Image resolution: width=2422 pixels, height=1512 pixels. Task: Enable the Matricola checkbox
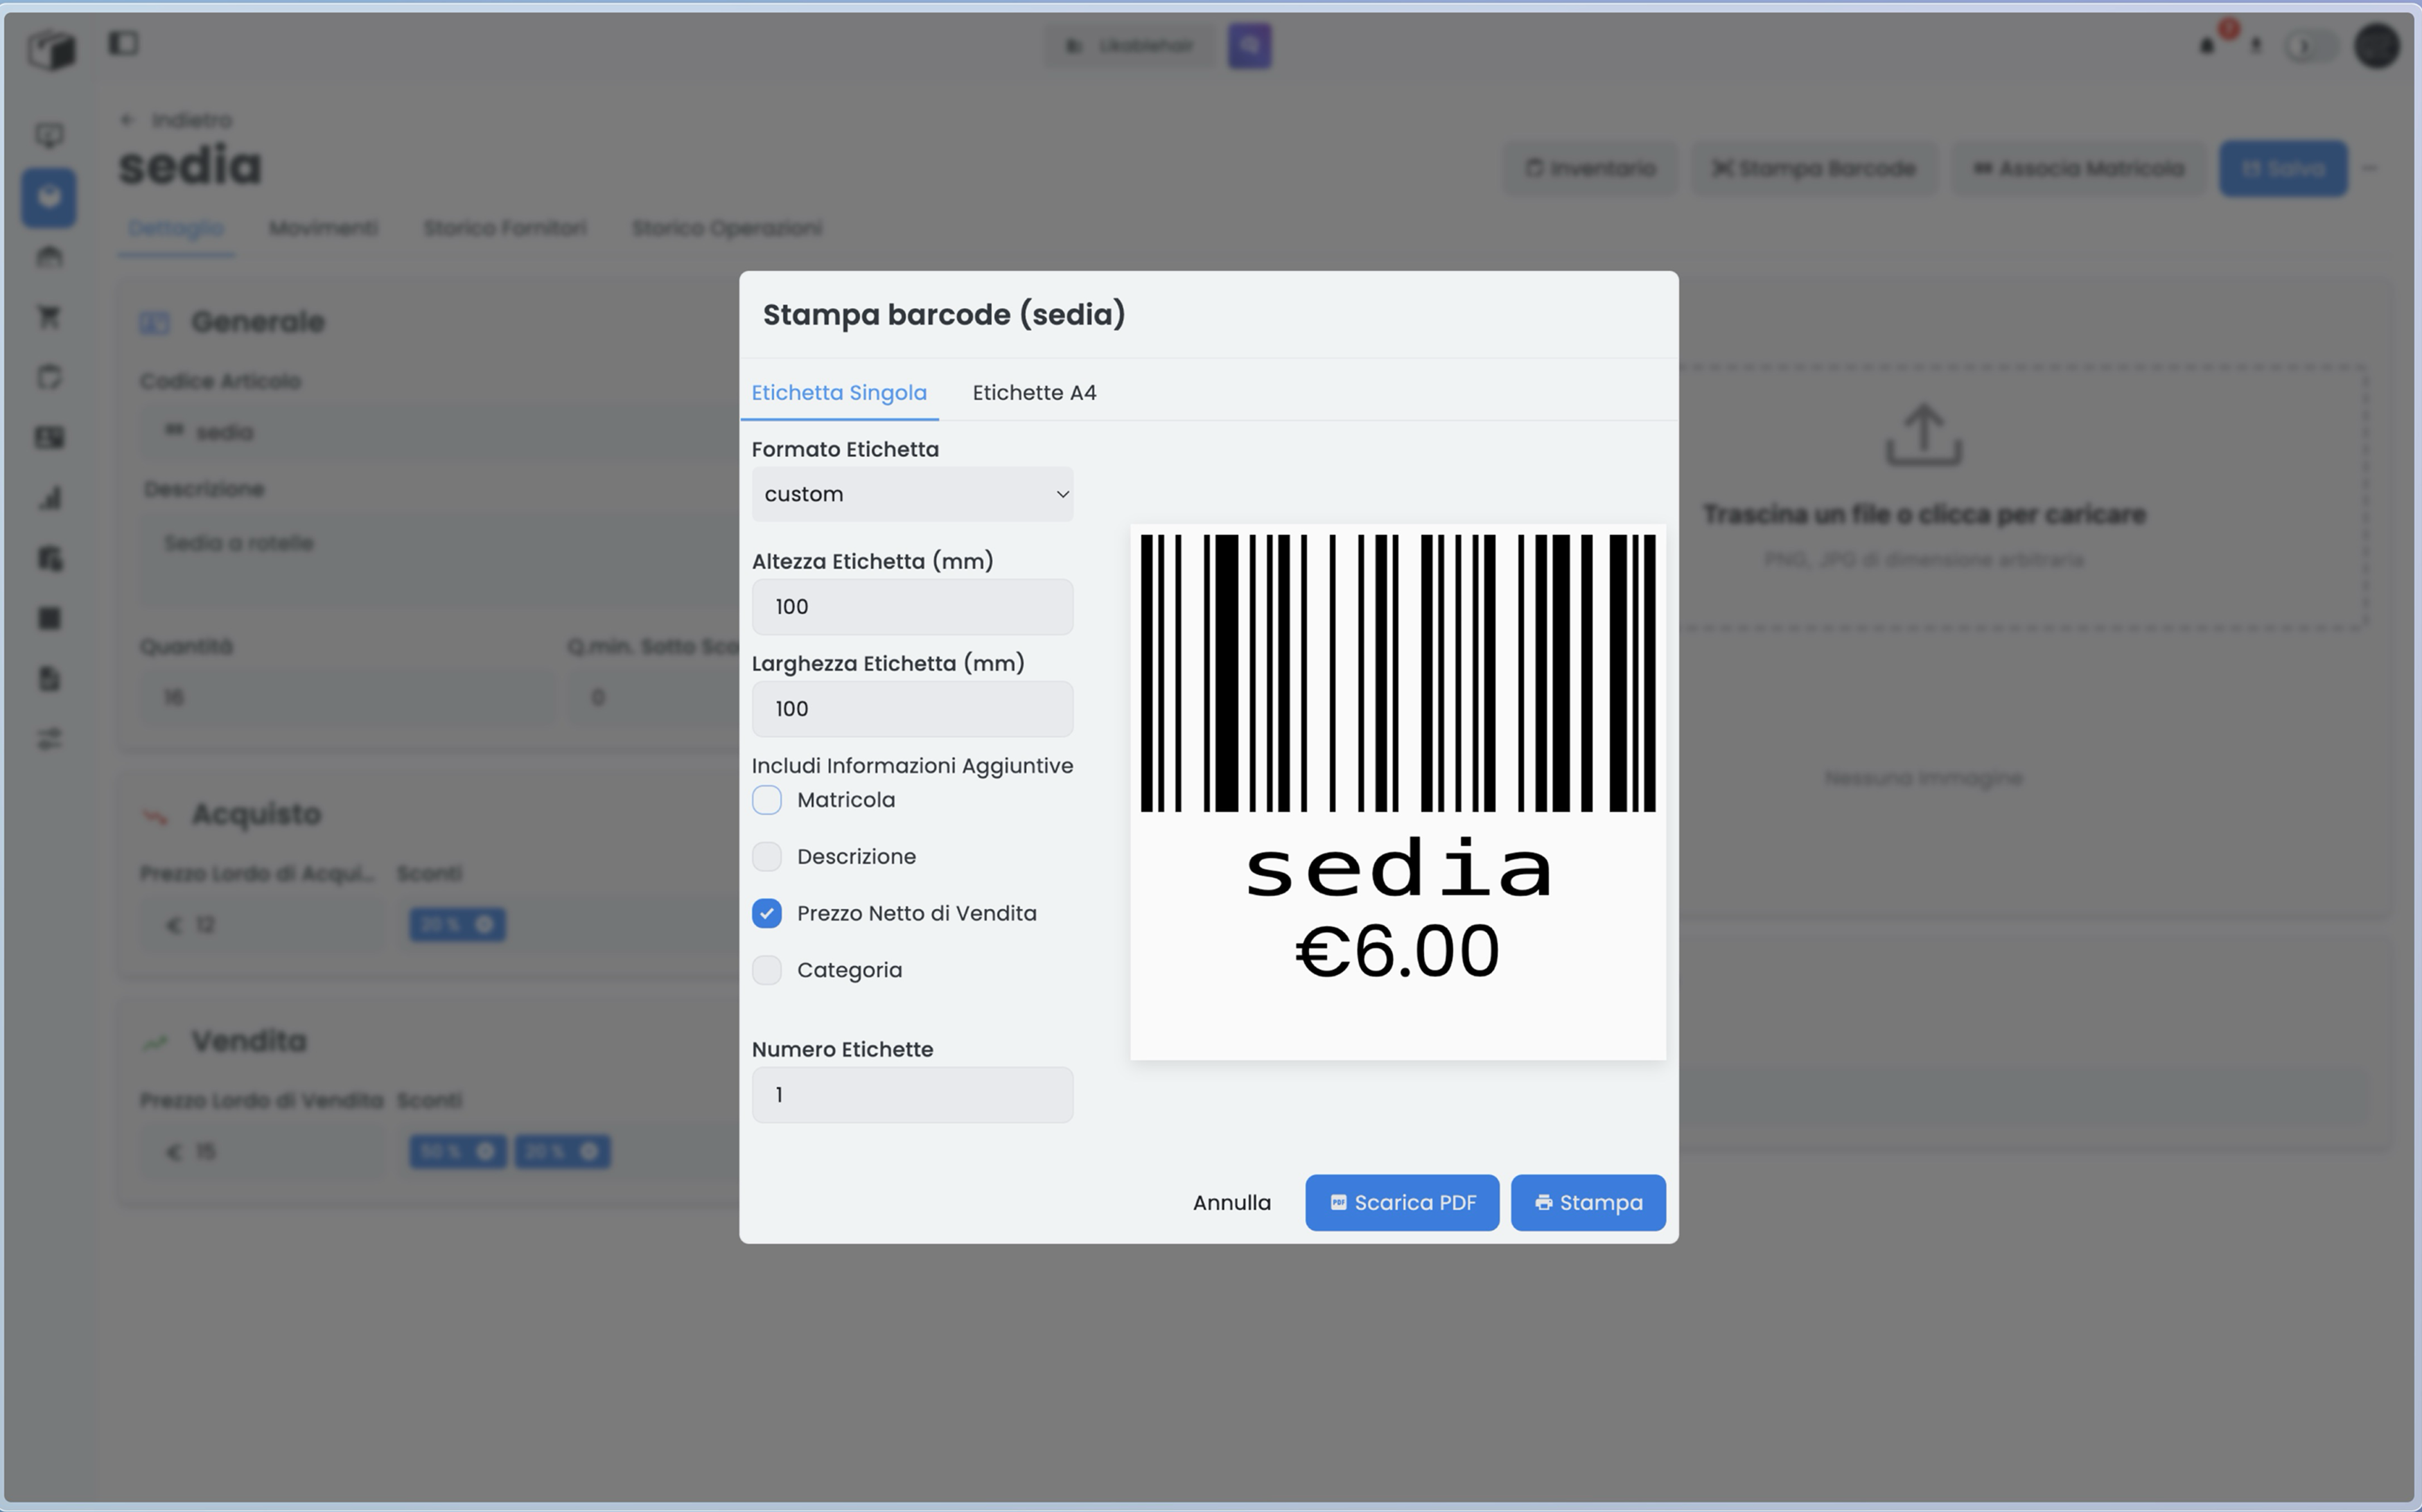[767, 800]
